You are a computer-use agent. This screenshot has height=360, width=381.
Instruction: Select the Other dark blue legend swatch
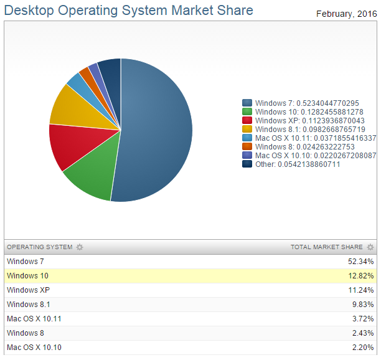[247, 164]
